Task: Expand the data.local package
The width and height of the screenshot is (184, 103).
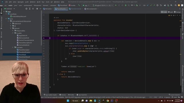Action: coord(11,23)
